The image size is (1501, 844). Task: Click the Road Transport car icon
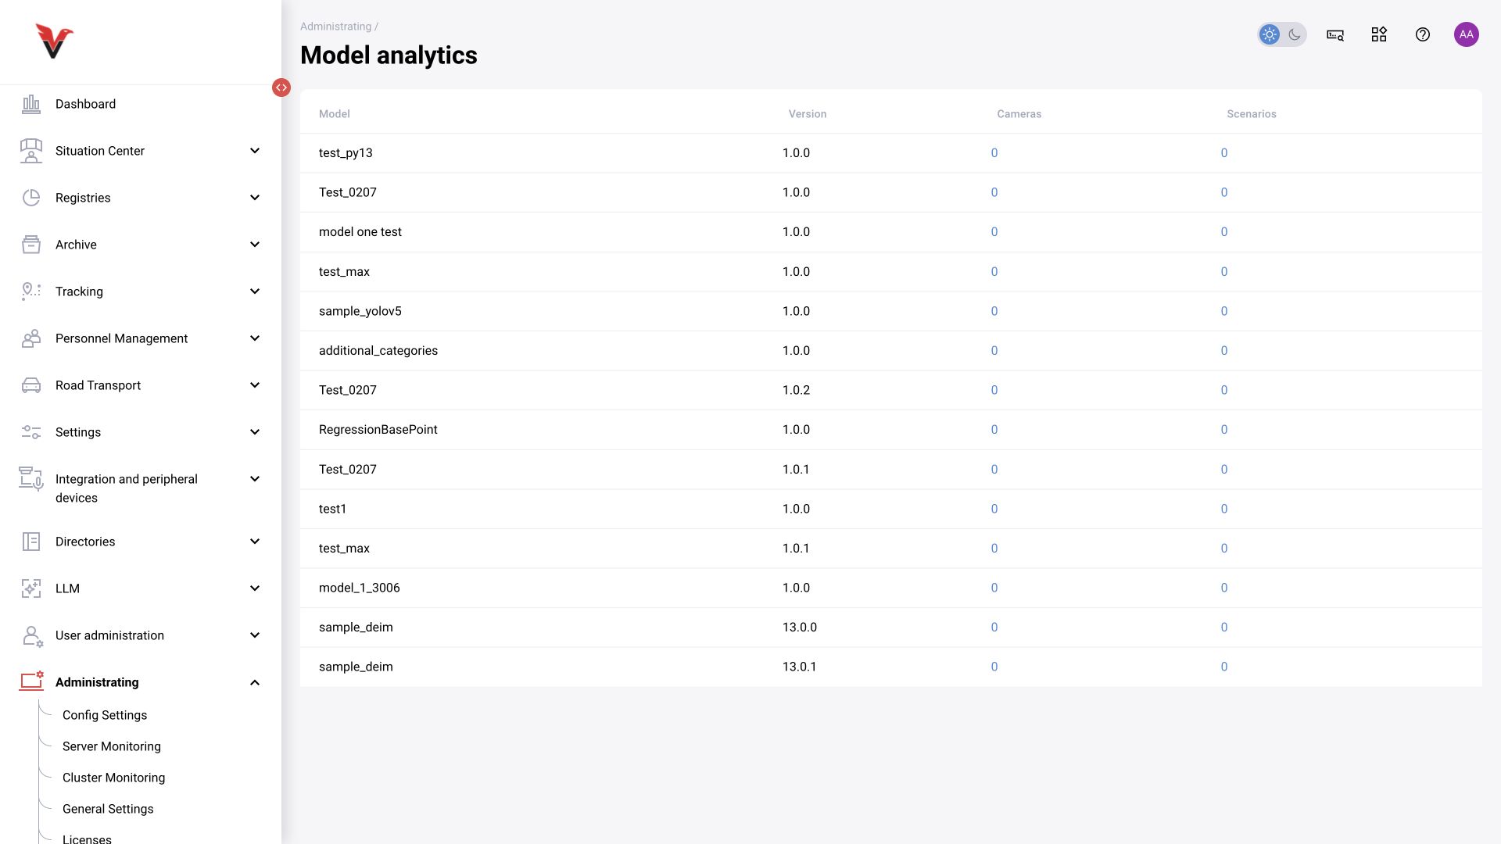tap(31, 385)
